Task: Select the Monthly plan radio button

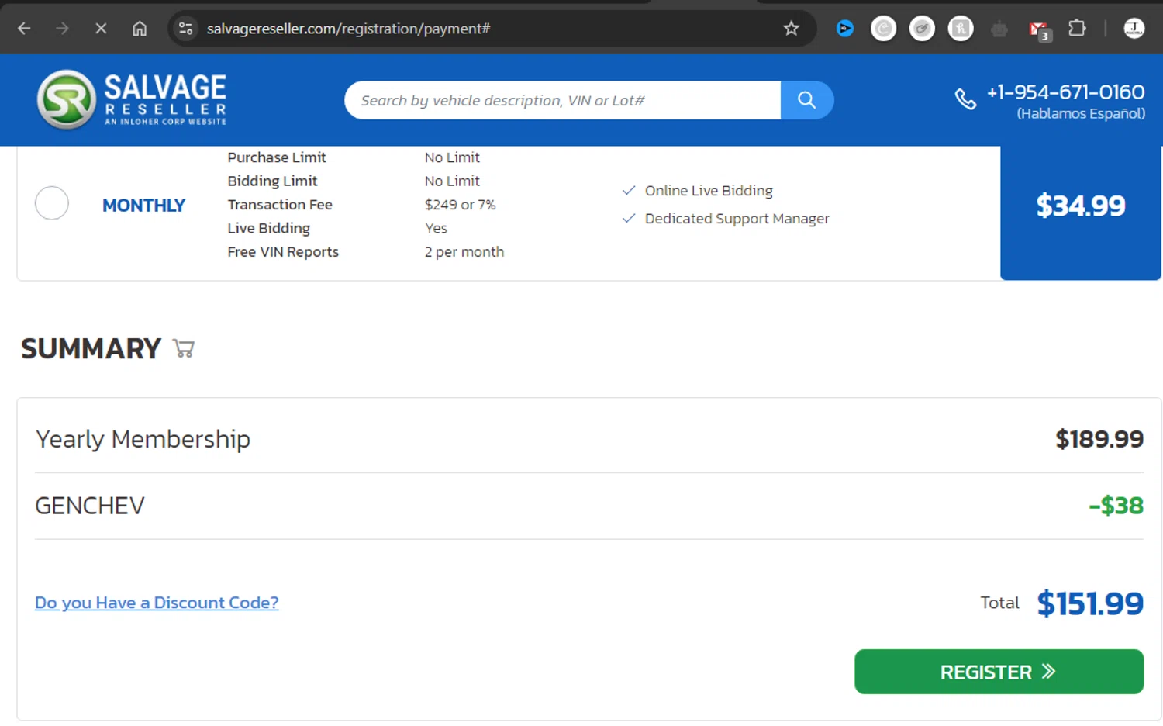Action: coord(52,203)
